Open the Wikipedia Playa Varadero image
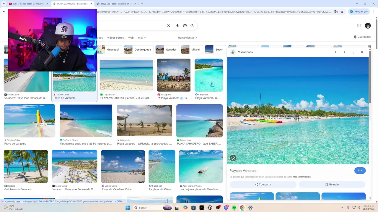This screenshot has height=212, width=378. point(144,121)
